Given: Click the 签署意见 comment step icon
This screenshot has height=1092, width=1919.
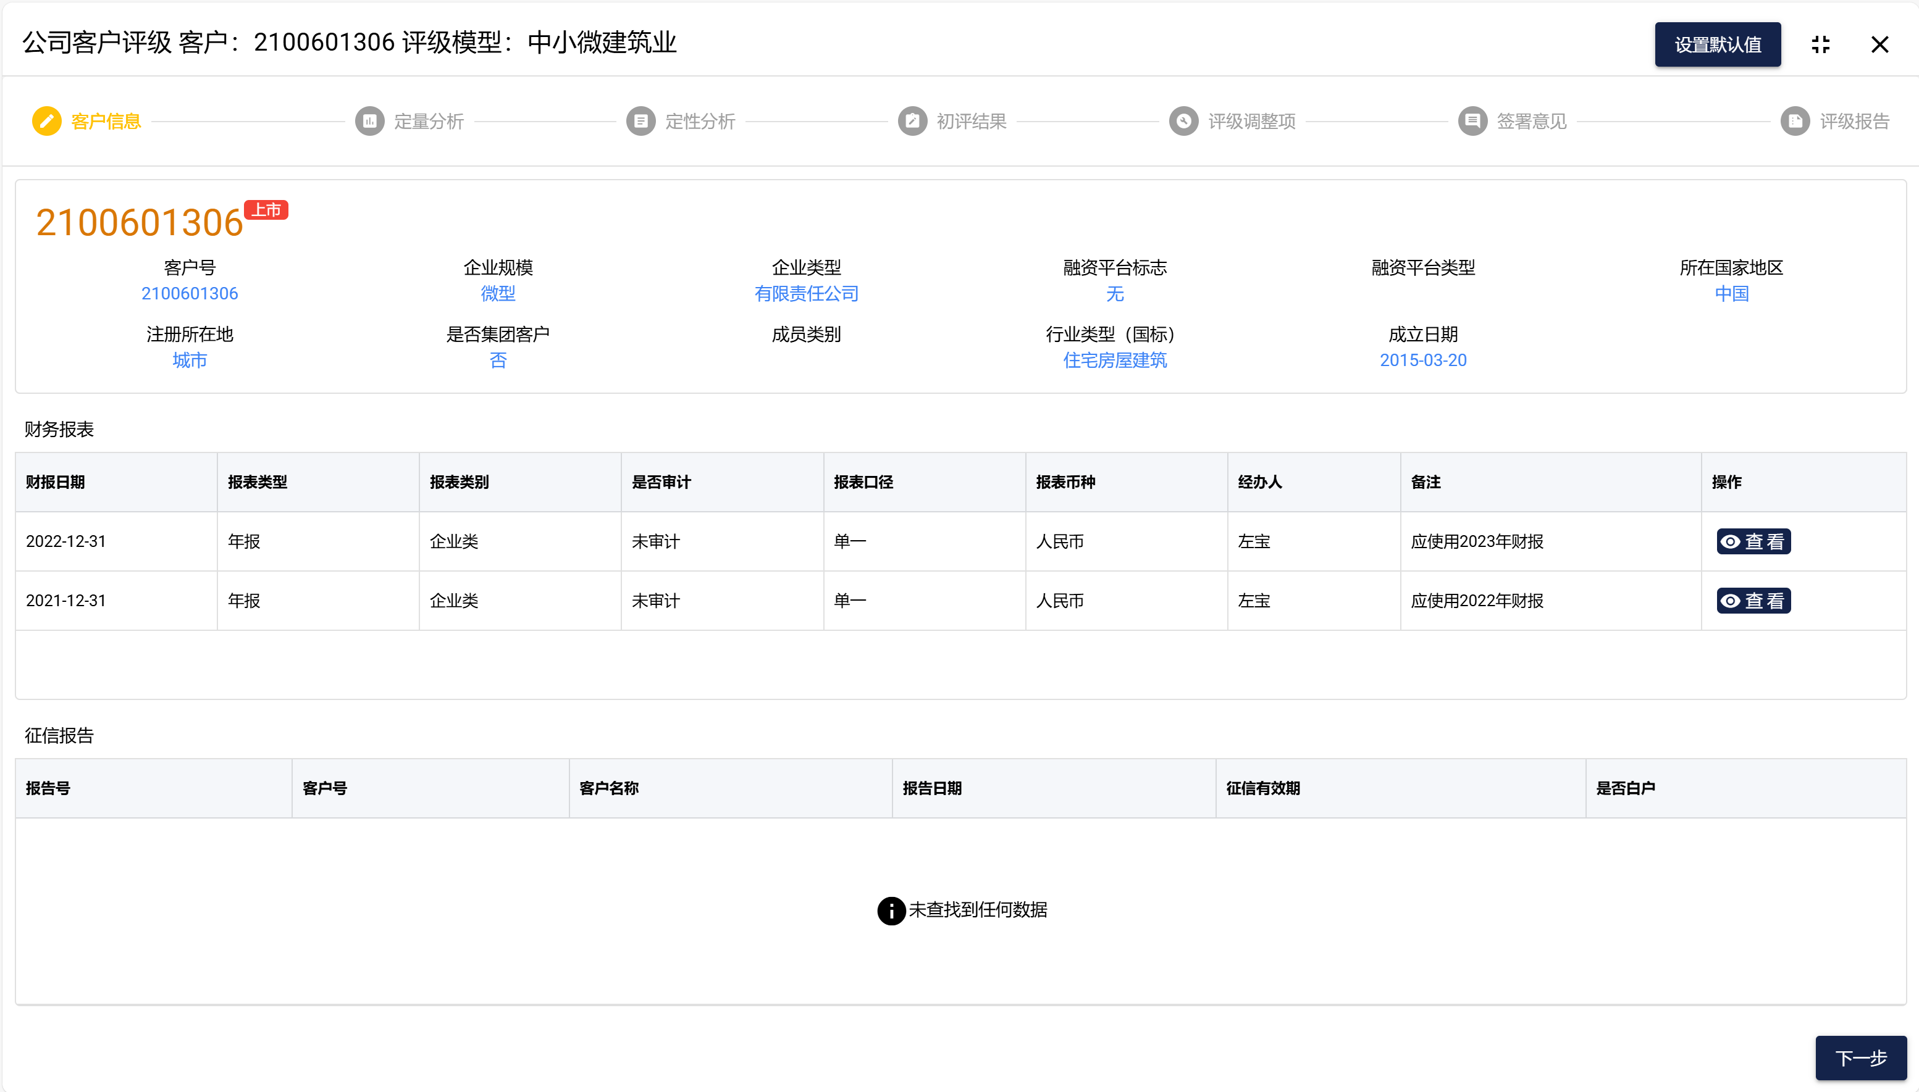Looking at the screenshot, I should [1472, 121].
